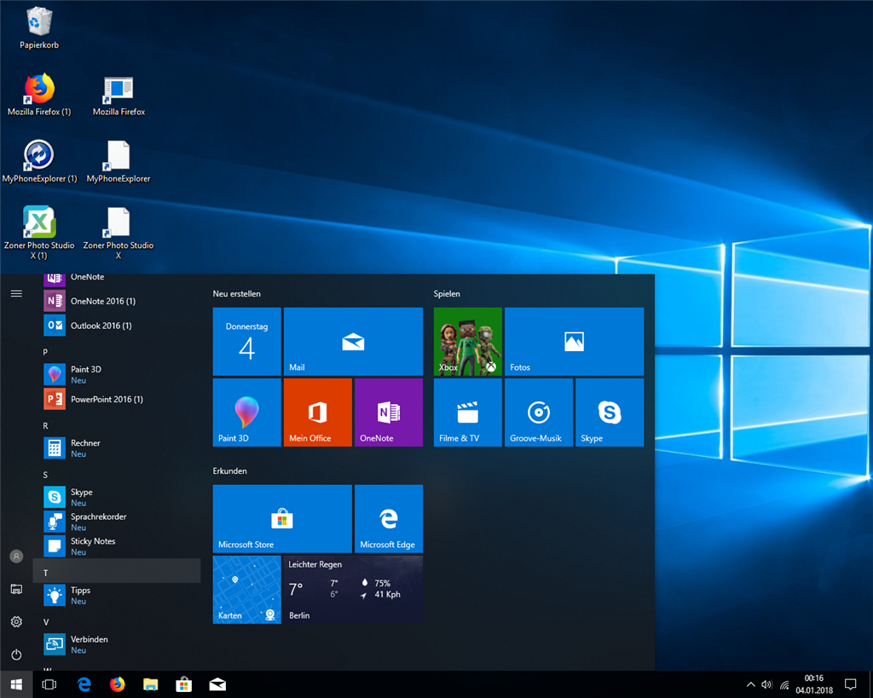Click the Windows Start button
The width and height of the screenshot is (873, 698).
tap(16, 684)
